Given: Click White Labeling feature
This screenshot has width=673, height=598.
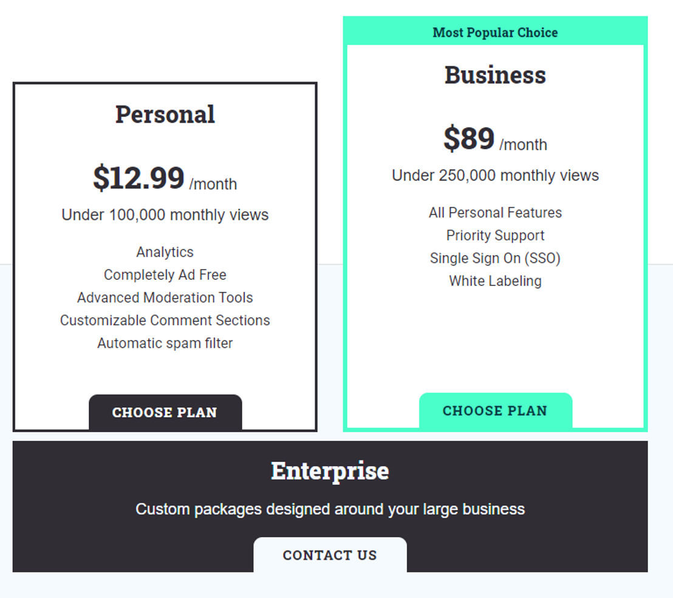Looking at the screenshot, I should pos(495,280).
